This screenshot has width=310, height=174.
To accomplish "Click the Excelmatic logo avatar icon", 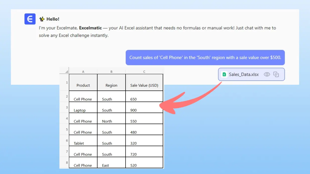I will coord(30,19).
